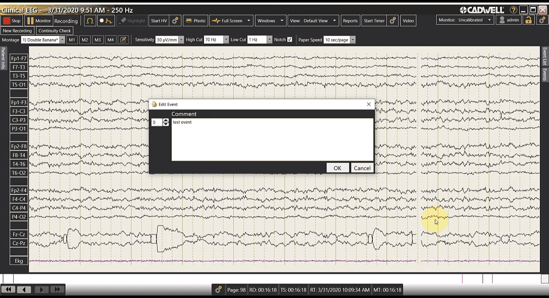
Task: Open the Windows menu
Action: coord(270,21)
